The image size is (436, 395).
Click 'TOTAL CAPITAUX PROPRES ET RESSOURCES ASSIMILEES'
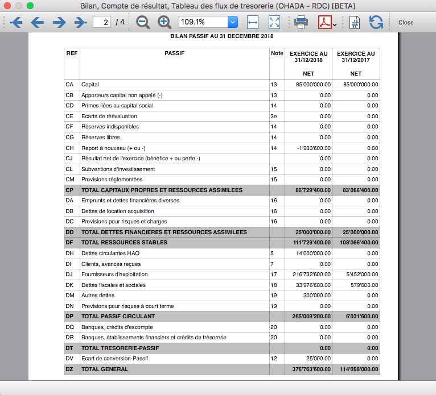point(162,190)
